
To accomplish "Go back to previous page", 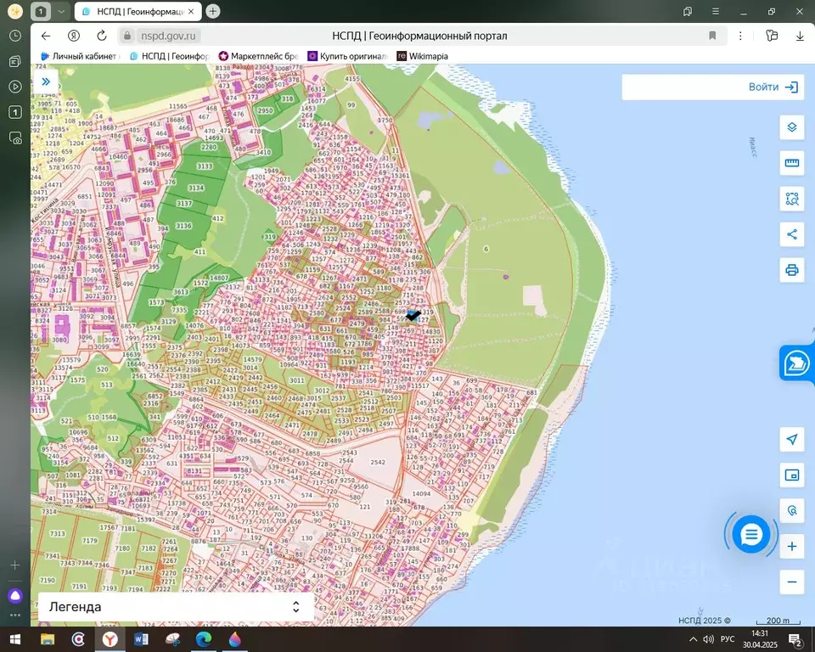I will click(46, 36).
